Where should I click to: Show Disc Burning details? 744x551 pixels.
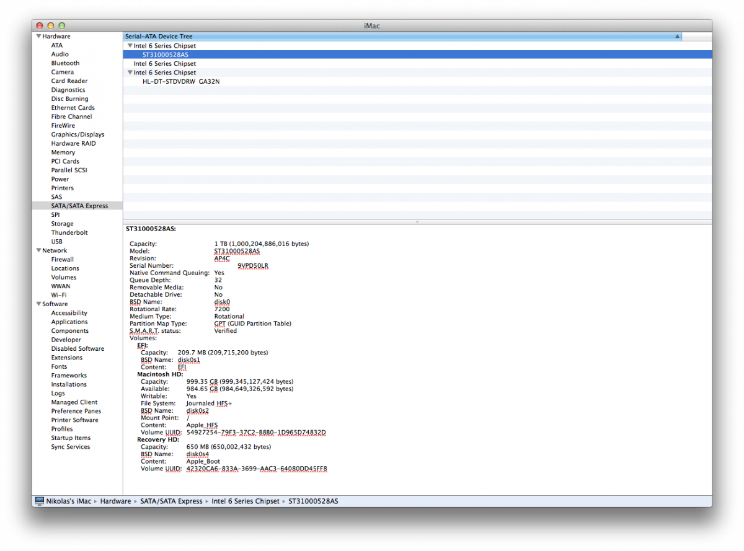pos(69,99)
